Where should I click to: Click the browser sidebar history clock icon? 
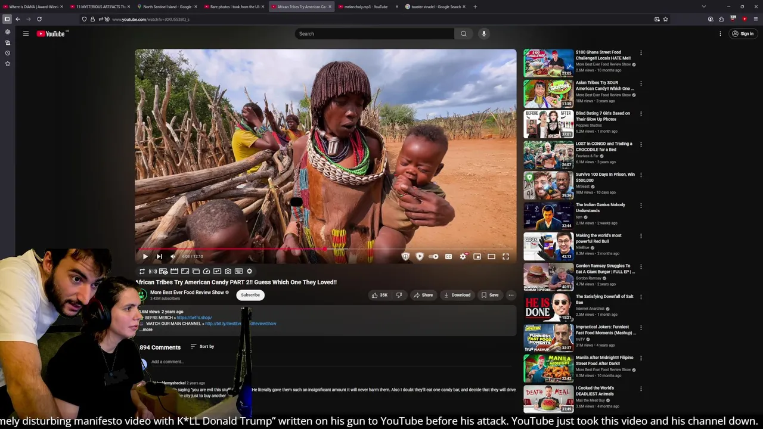click(x=8, y=53)
